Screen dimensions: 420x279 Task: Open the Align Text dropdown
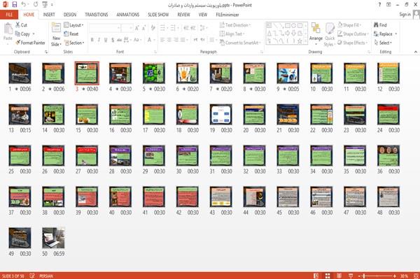click(232, 34)
